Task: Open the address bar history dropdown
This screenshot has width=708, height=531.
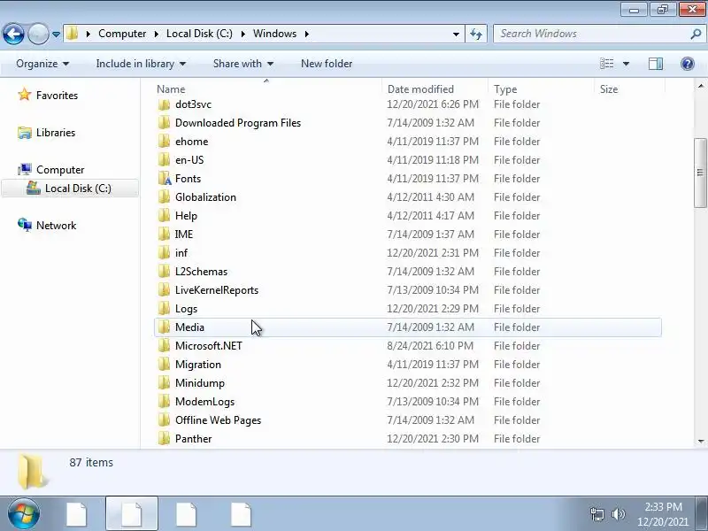Action: tap(456, 35)
